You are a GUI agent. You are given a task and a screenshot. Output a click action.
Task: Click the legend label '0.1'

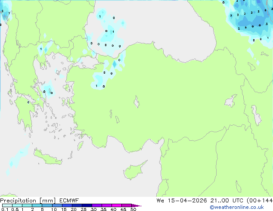[x=5, y=209]
